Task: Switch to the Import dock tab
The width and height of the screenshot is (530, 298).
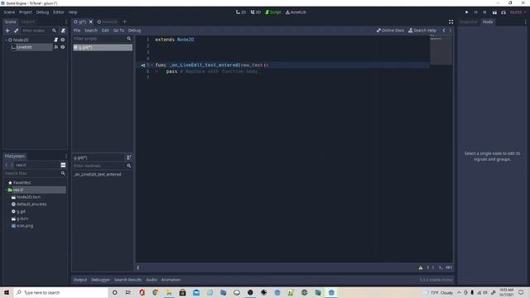Action: [x=27, y=22]
